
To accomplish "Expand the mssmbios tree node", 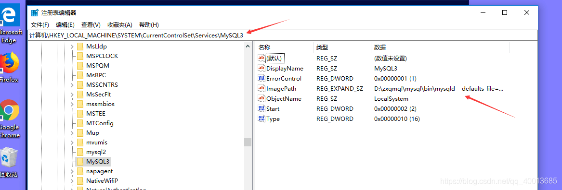I will coord(72,104).
